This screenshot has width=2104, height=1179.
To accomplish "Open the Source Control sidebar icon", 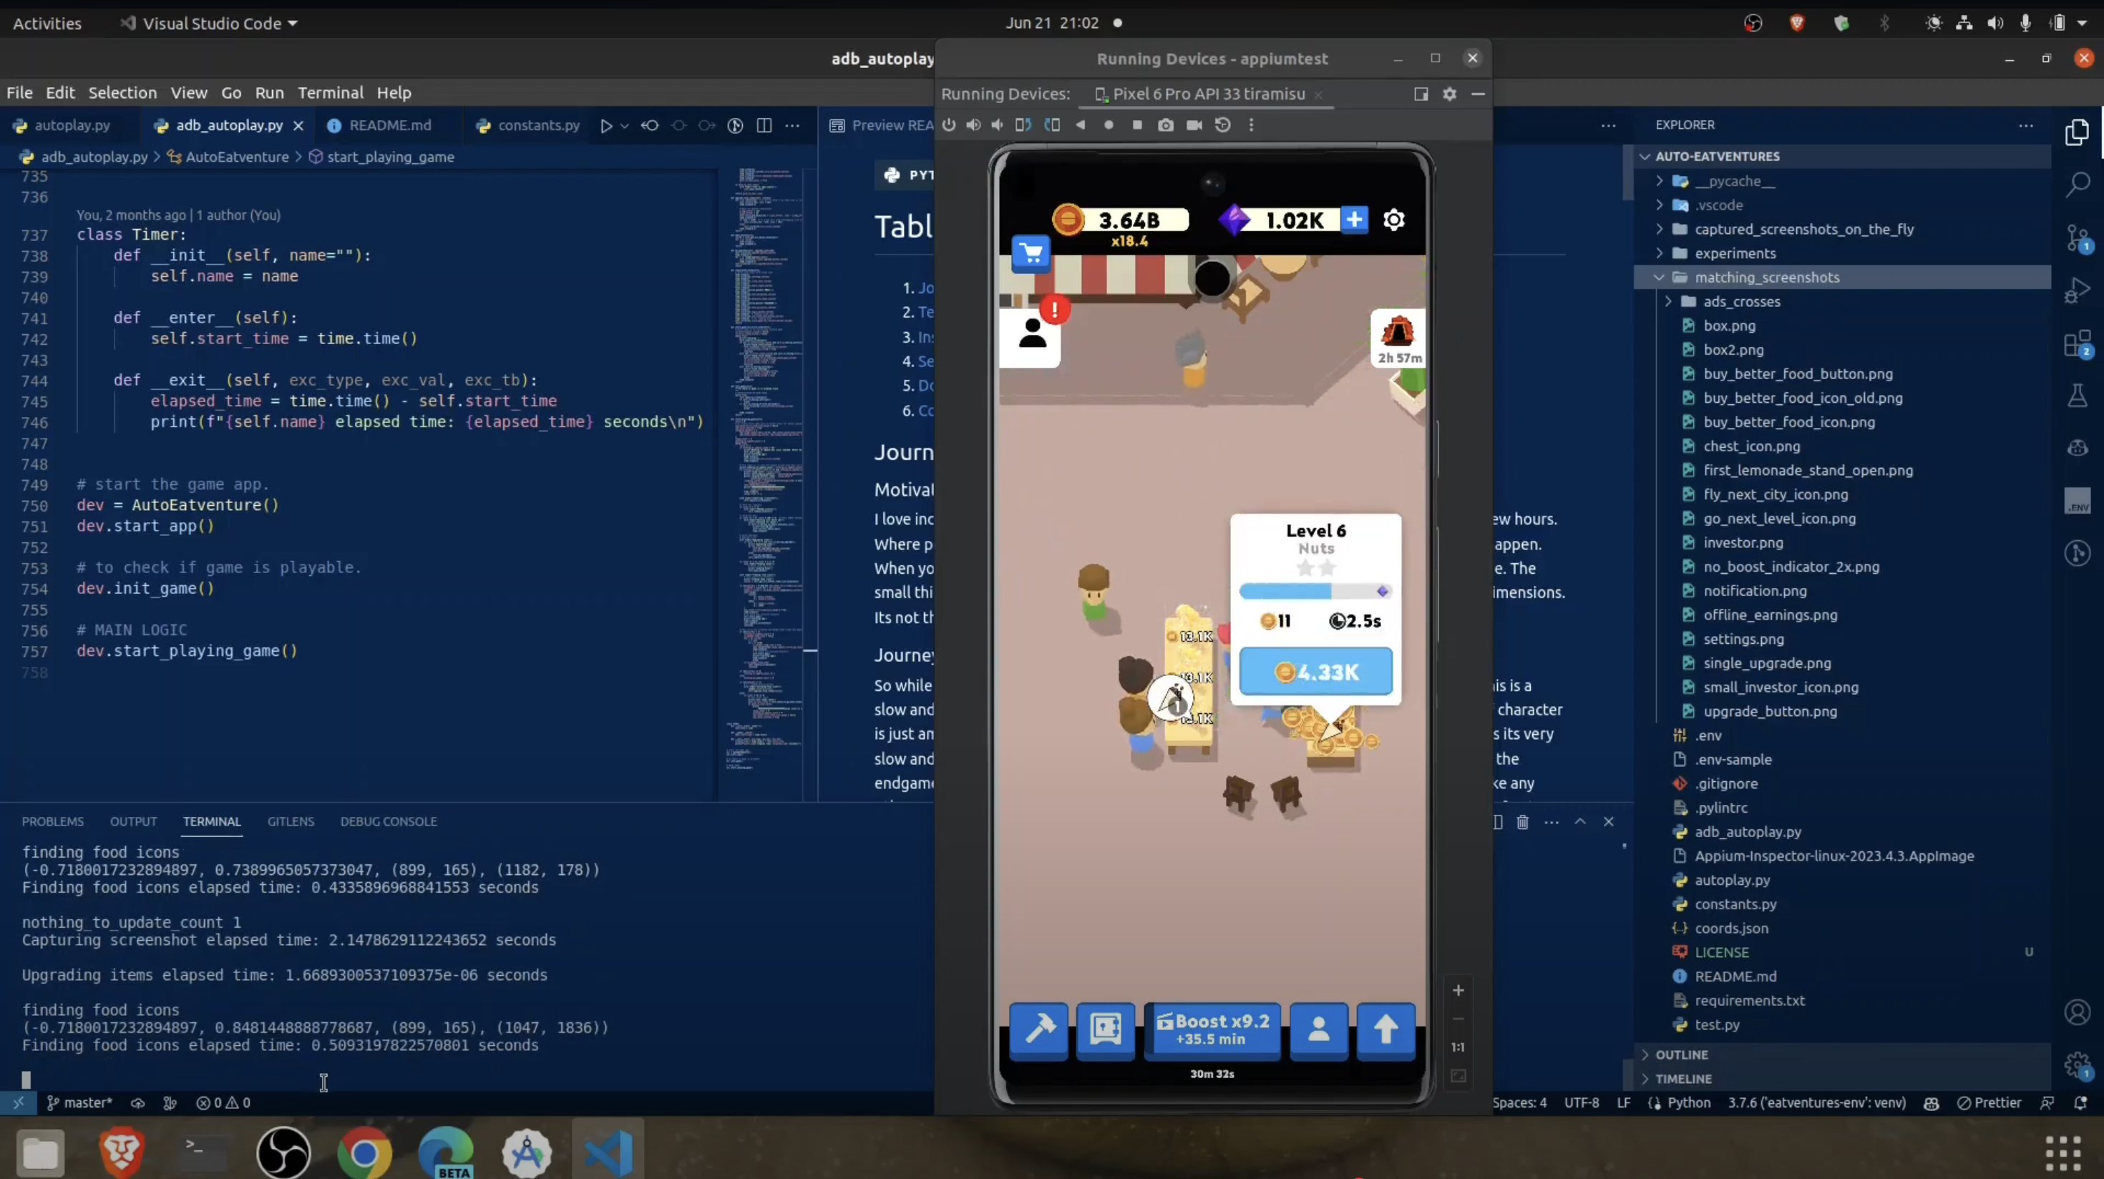I will [2077, 238].
